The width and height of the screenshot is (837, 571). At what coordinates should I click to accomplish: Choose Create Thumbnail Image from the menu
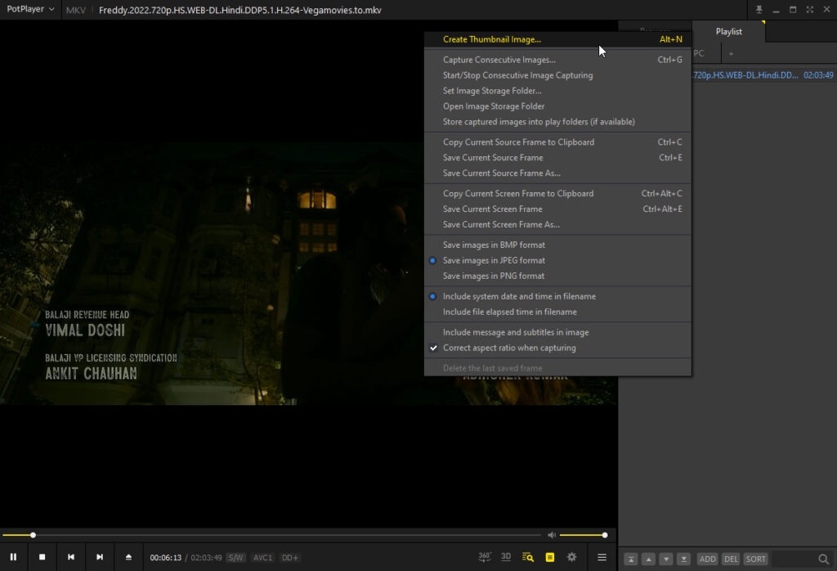click(x=492, y=38)
